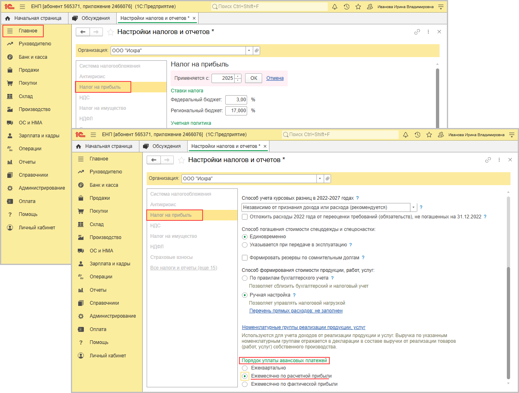
Task: Open 'Перечень прямых расходов: не заполнен' link
Action: [x=296, y=311]
